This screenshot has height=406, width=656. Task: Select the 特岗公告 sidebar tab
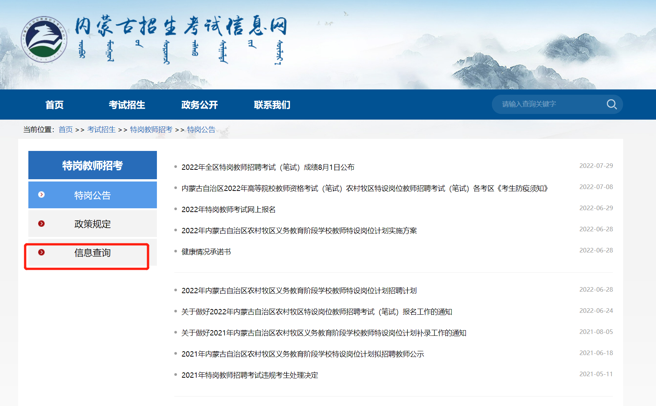point(92,195)
